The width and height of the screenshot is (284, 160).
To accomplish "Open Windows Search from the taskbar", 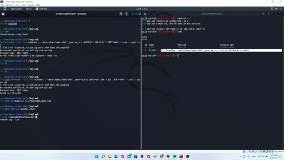I will coord(103,156).
